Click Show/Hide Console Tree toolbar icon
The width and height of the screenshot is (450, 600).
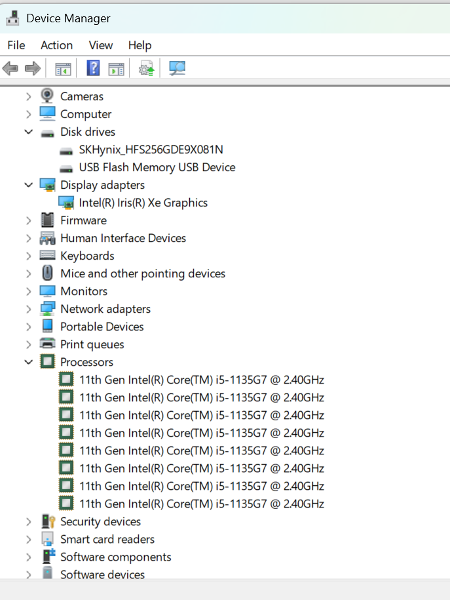(63, 69)
